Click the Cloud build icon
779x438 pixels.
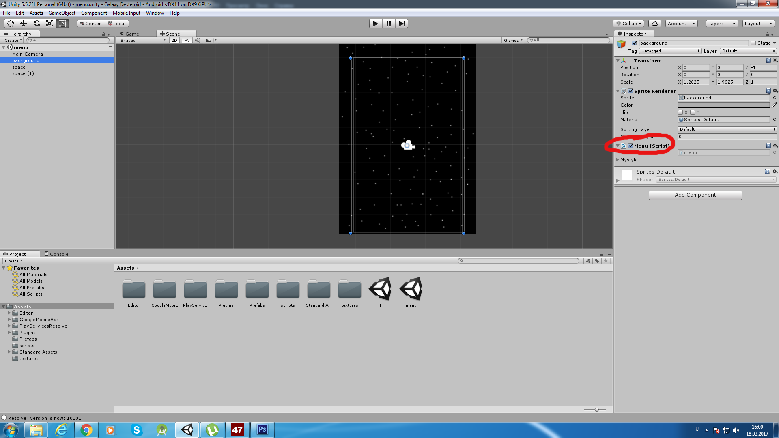pos(655,23)
